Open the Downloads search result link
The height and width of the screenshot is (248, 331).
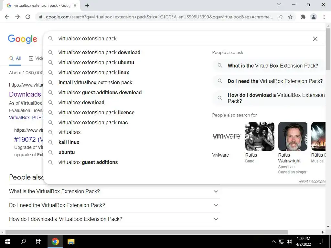coord(25,94)
